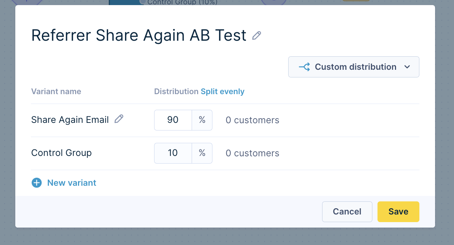The image size is (454, 245).
Task: Click 0 customers next to Share Again Email
Action: click(x=252, y=120)
